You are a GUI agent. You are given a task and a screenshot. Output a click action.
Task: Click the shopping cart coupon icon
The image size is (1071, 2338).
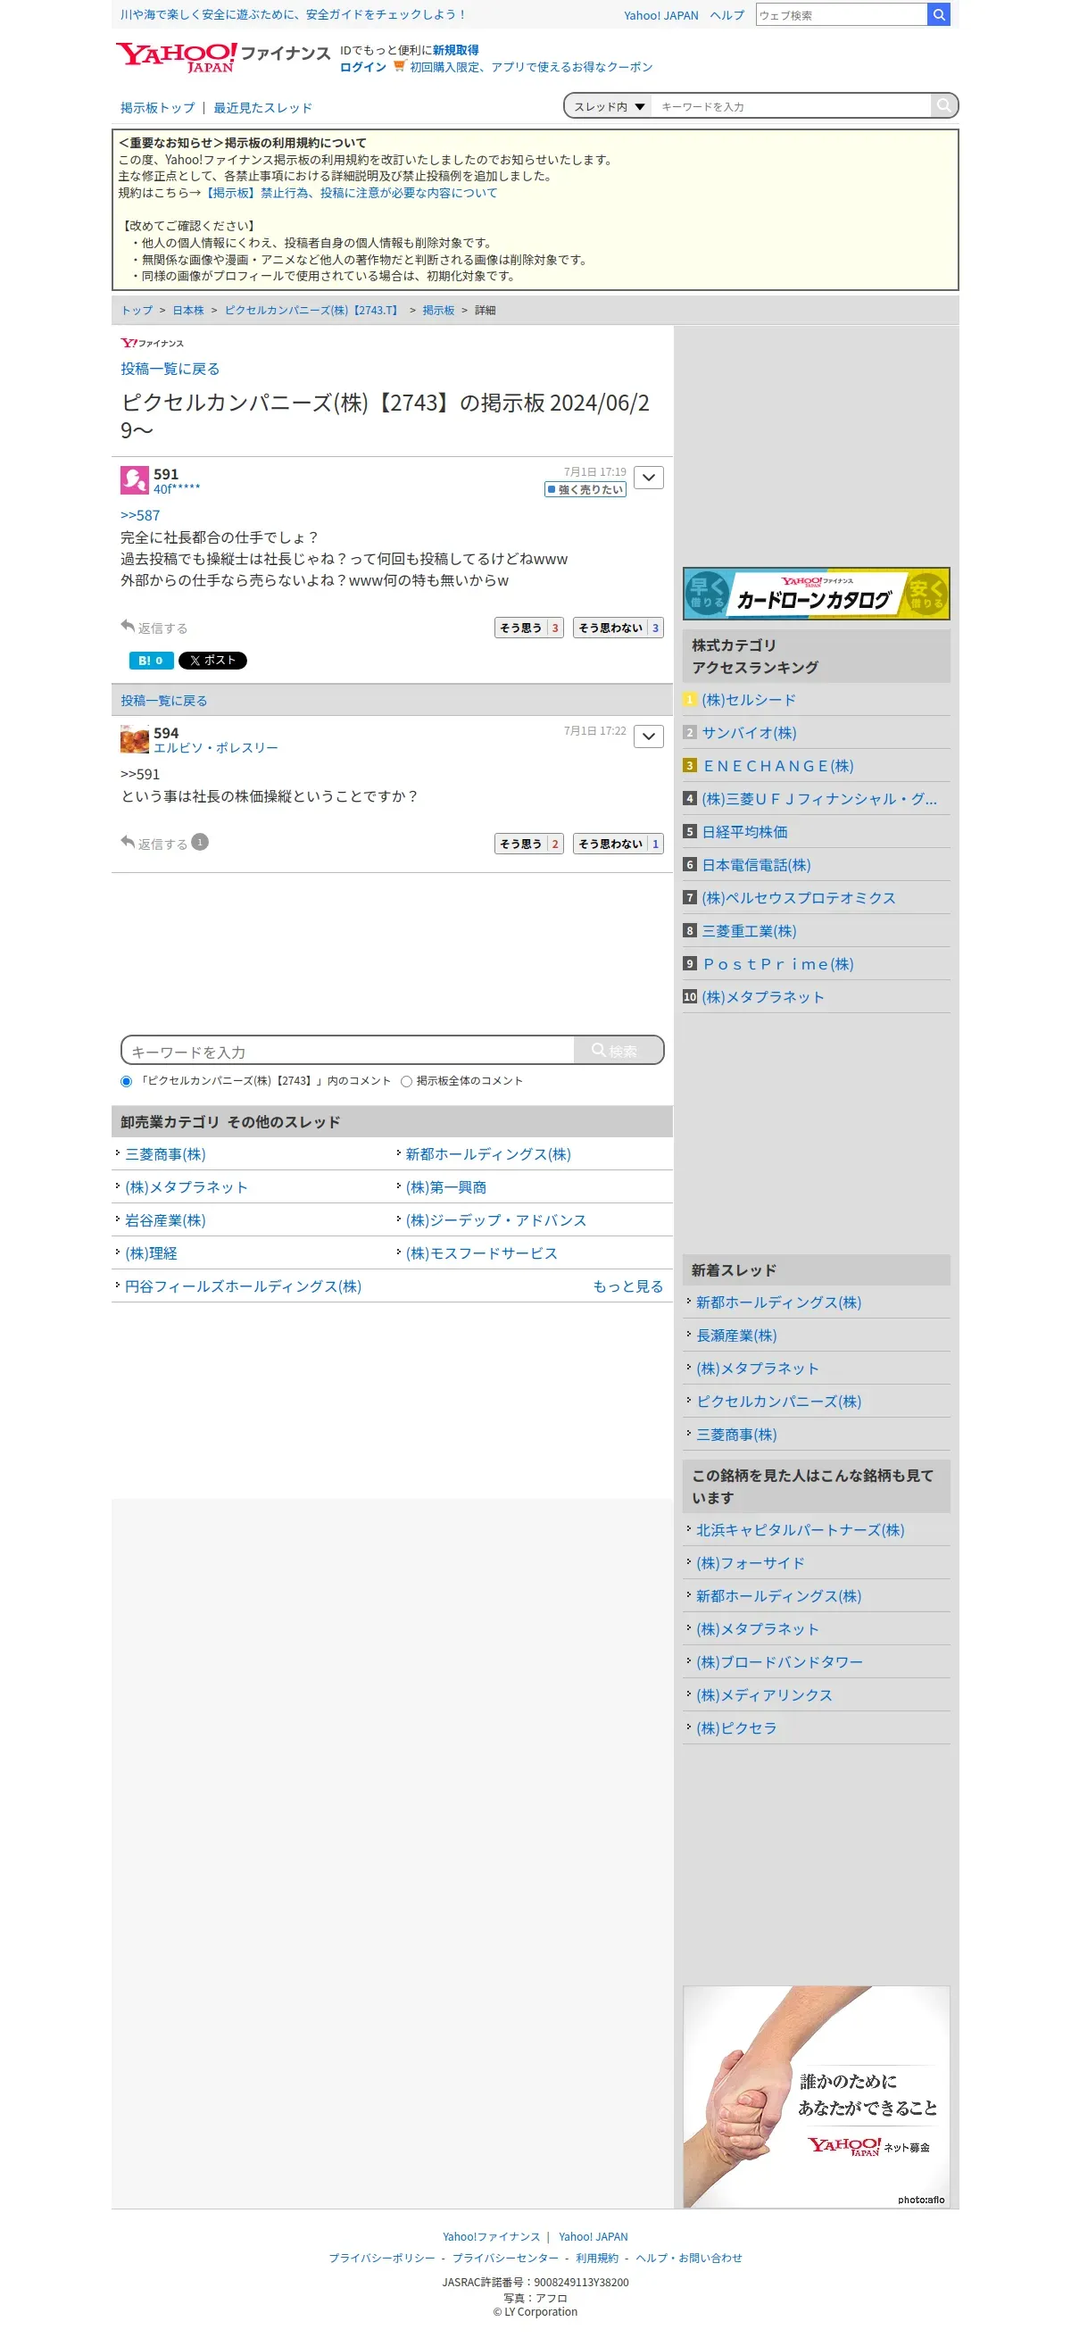pyautogui.click(x=398, y=66)
